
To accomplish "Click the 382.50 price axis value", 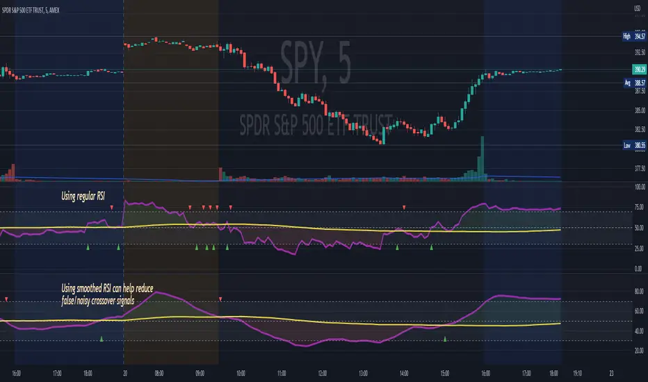I will [640, 129].
